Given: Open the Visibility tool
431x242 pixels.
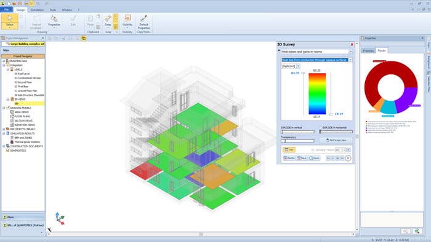Looking at the screenshot, I should click(x=127, y=21).
